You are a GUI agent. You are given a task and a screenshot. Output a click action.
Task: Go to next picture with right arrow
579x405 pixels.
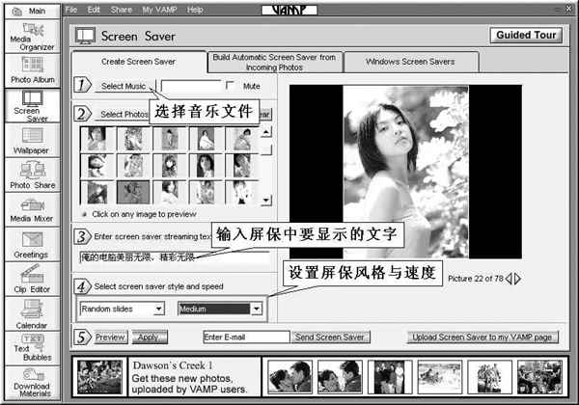[517, 279]
